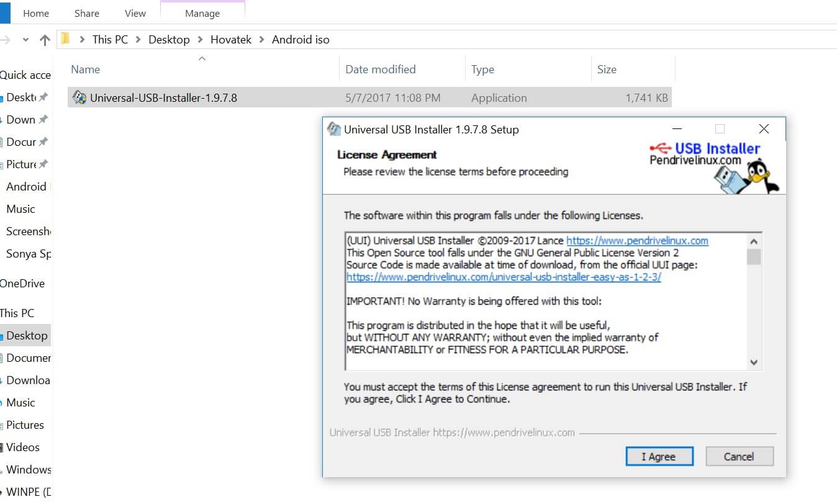Cancel the Universal USB Installer setup

pos(739,456)
